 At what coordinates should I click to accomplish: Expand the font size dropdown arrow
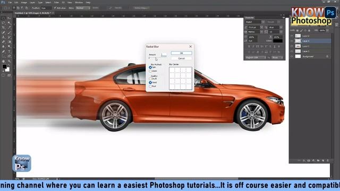pos(261,28)
